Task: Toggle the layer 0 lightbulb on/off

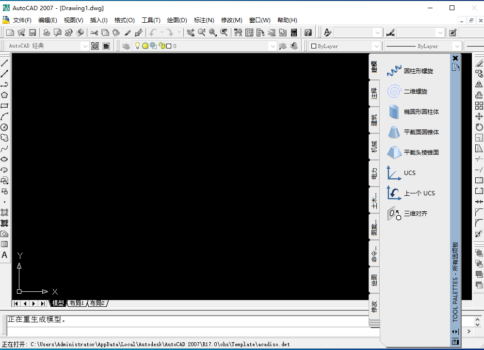Action: pyautogui.click(x=138, y=46)
